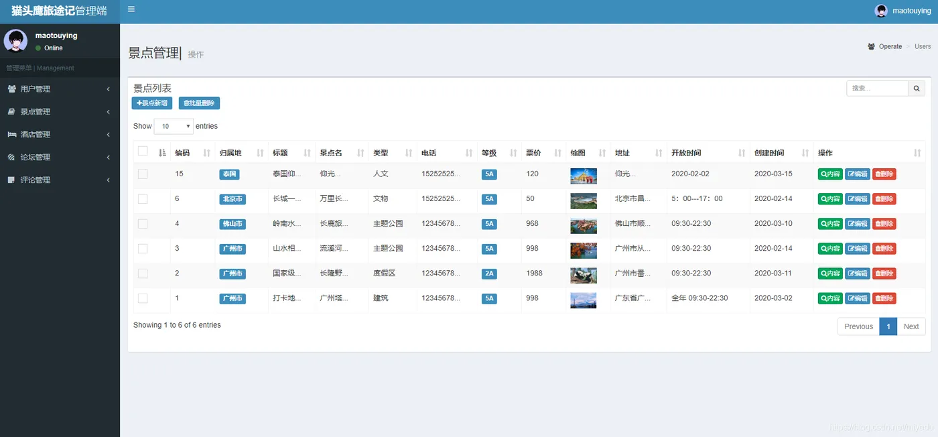
Task: Open thumbnail image for row 1
Action: coord(584,300)
